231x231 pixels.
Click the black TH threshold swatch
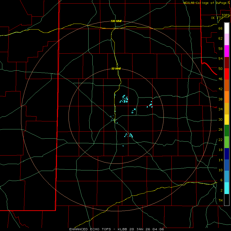[x=227, y=200]
